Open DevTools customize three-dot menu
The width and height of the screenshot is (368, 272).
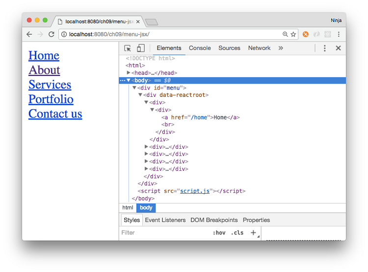pos(325,48)
